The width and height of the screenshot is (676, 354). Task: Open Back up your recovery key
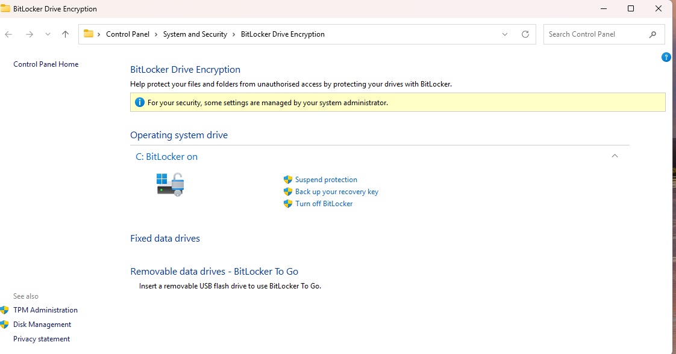click(x=336, y=192)
